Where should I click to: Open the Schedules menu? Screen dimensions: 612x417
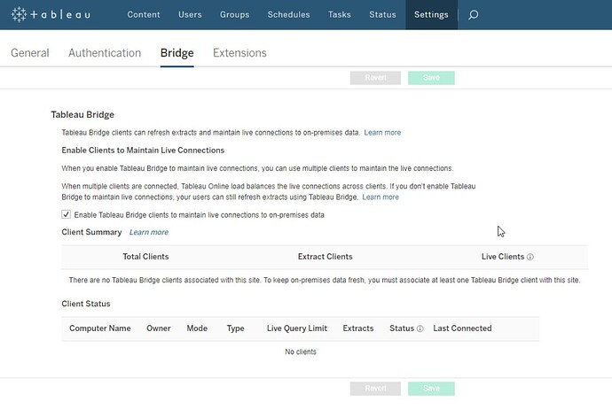point(289,15)
